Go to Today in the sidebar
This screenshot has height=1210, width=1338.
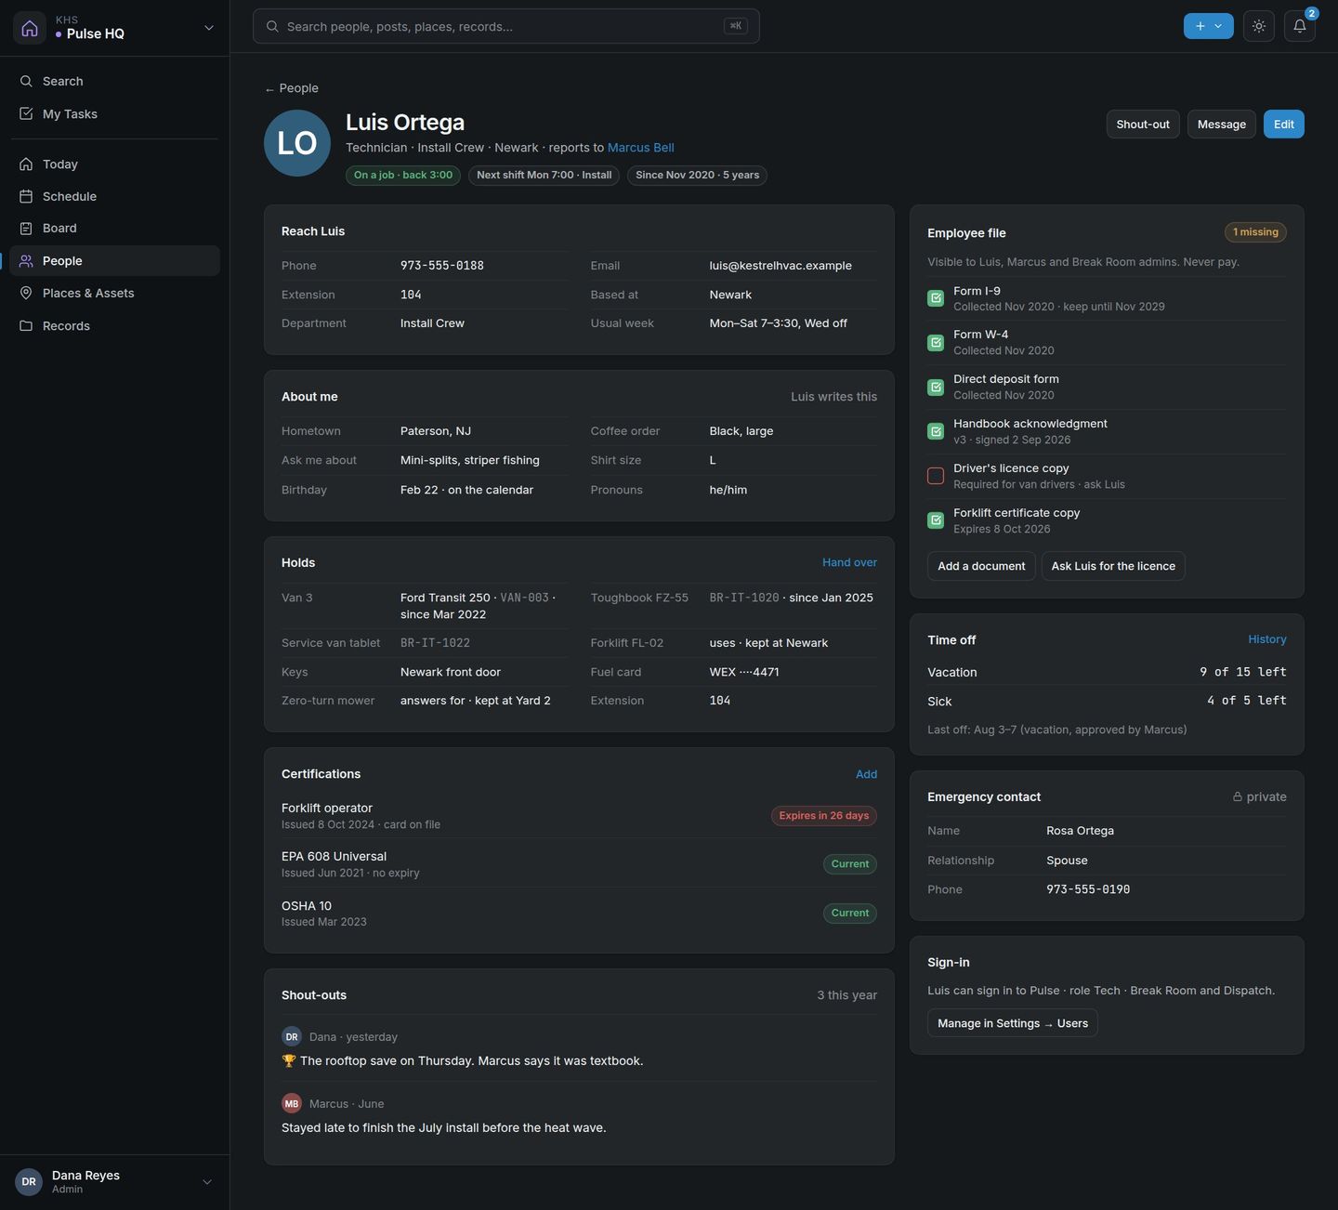coord(114,164)
